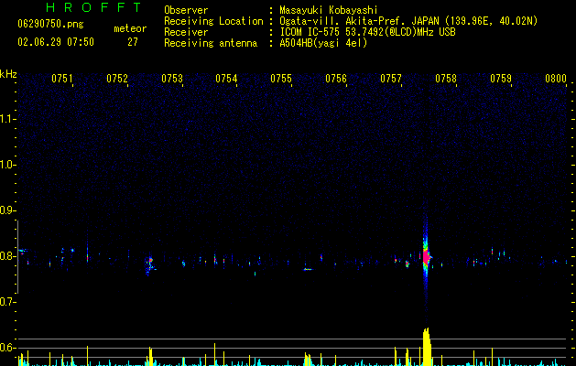The image size is (576, 366).
Task: Click the 0758 time marker
Action: tap(446, 79)
